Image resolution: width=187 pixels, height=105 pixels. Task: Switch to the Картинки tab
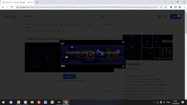click(x=40, y=24)
